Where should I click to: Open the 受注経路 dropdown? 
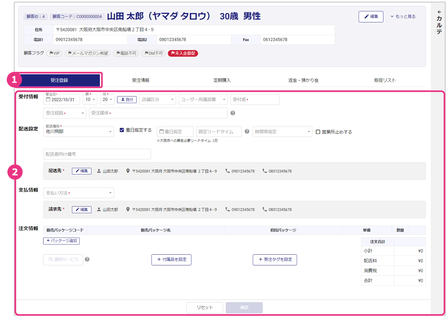pos(65,113)
